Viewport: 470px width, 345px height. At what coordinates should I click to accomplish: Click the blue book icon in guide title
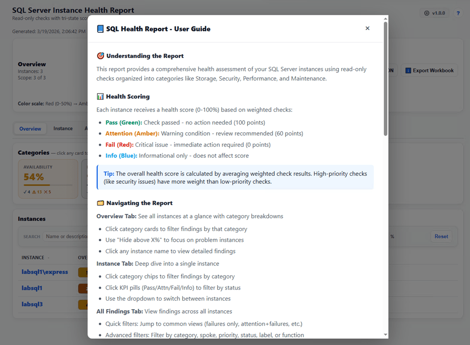coord(100,29)
